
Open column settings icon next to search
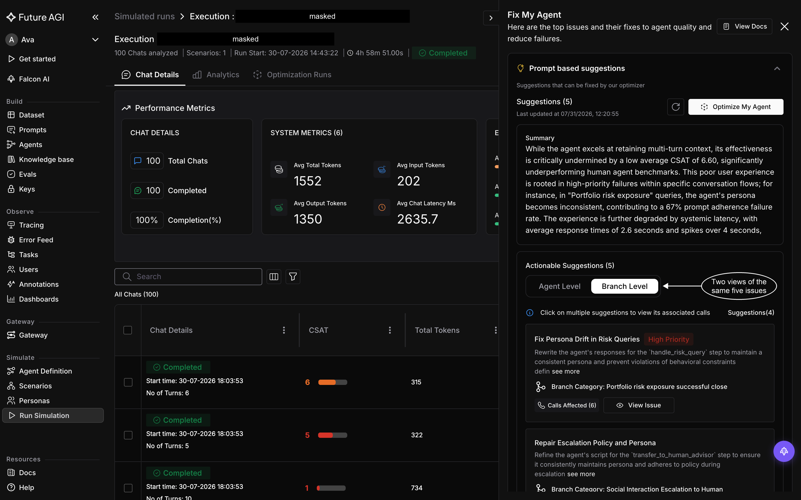tap(274, 276)
